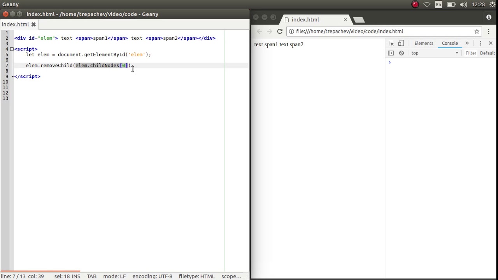Bookmark this page with the star icon

(477, 31)
